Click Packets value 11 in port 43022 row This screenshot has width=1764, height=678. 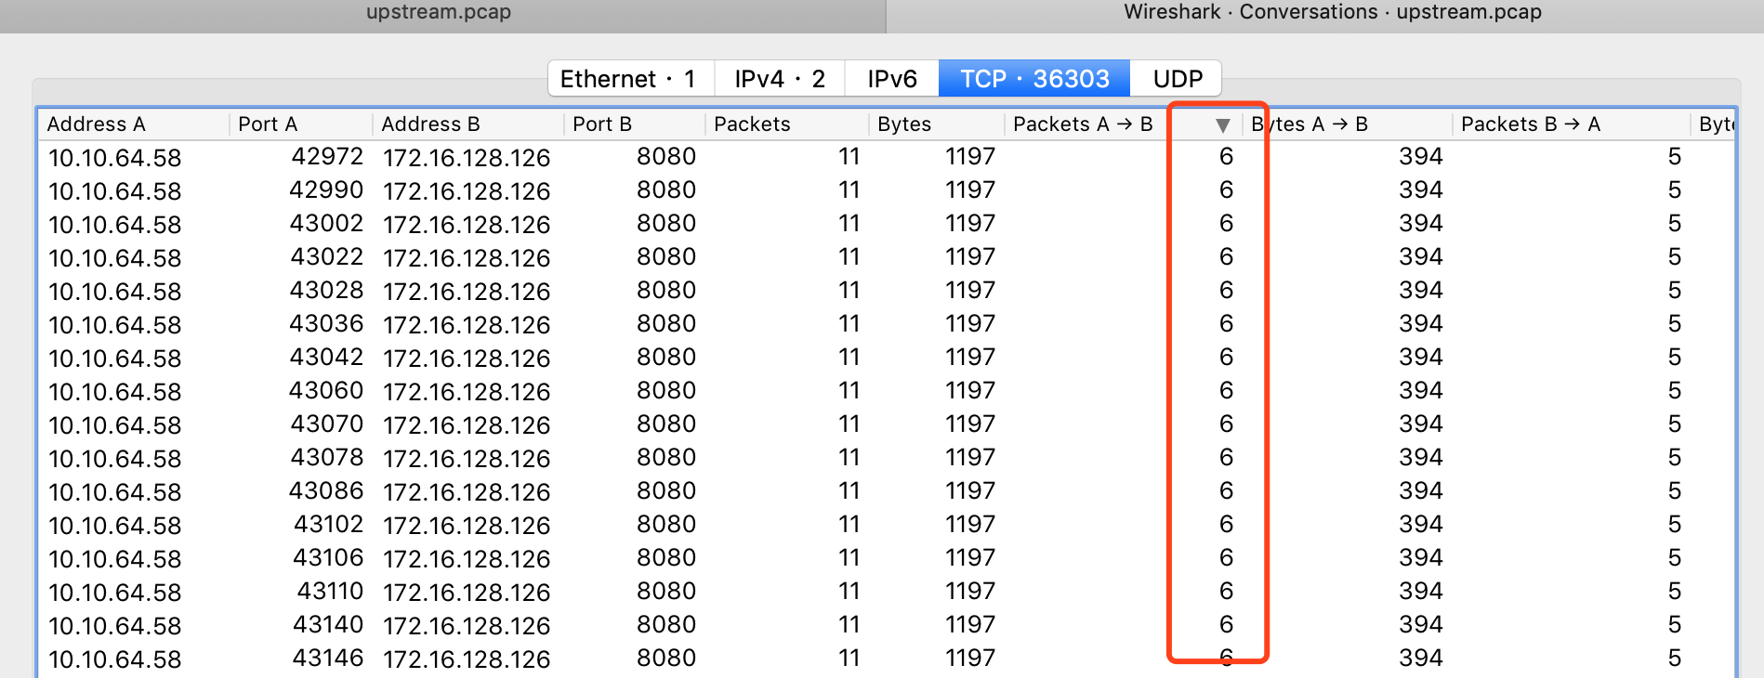pos(849,257)
